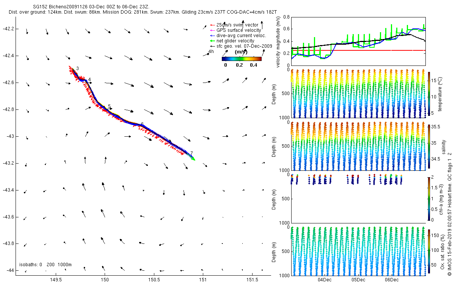
Task: Click the '-43.4' latitude tick label
Action: (8, 190)
